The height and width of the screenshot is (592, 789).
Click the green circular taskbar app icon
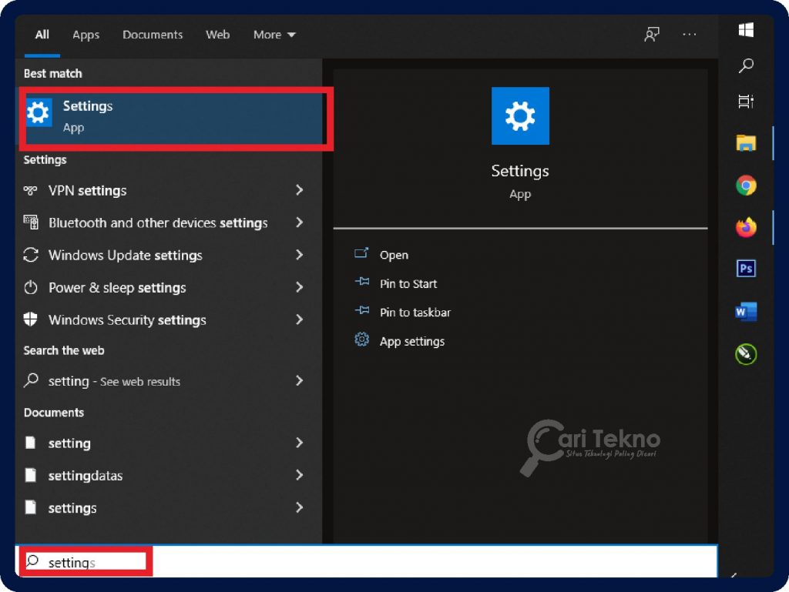[746, 354]
